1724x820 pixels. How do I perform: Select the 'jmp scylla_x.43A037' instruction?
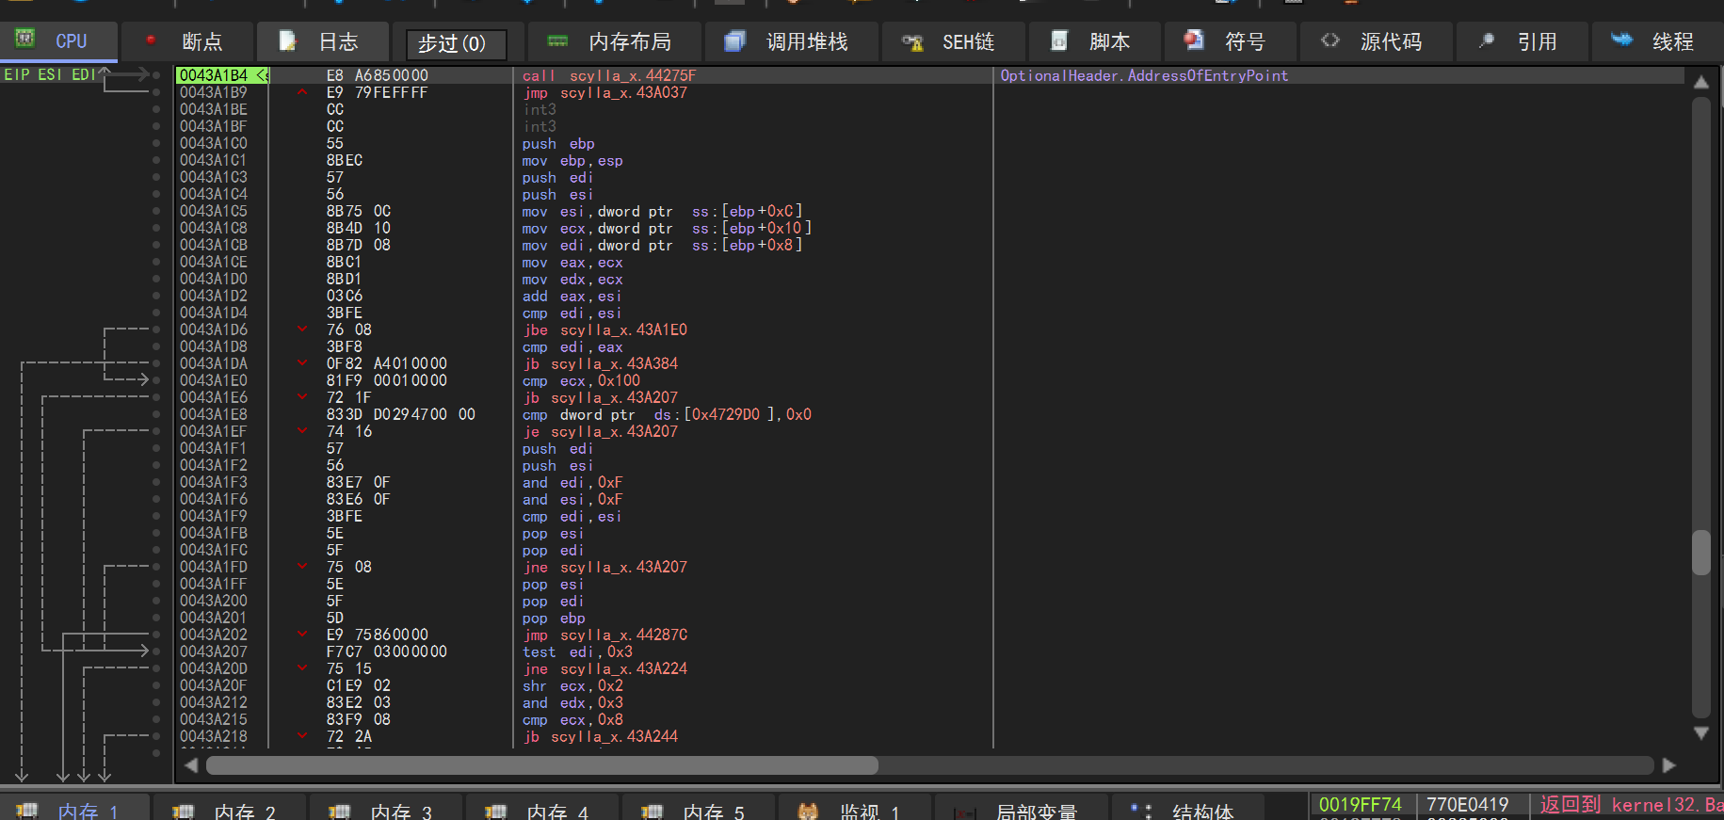point(604,92)
